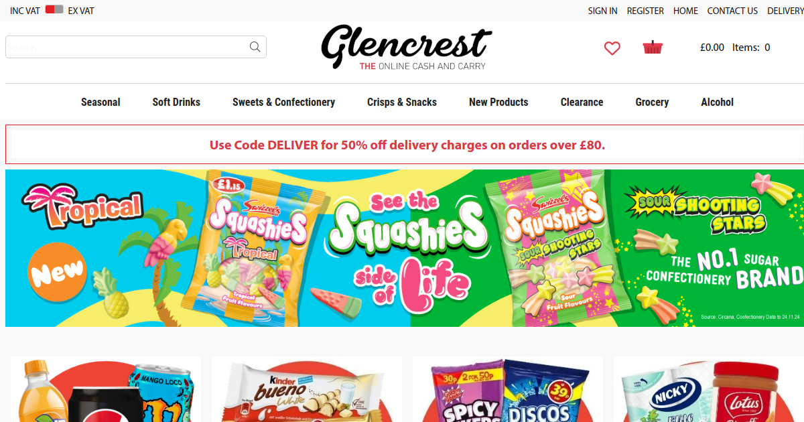This screenshot has width=804, height=422.
Task: Toggle the INC VAT / EX VAT switch
Action: click(54, 10)
